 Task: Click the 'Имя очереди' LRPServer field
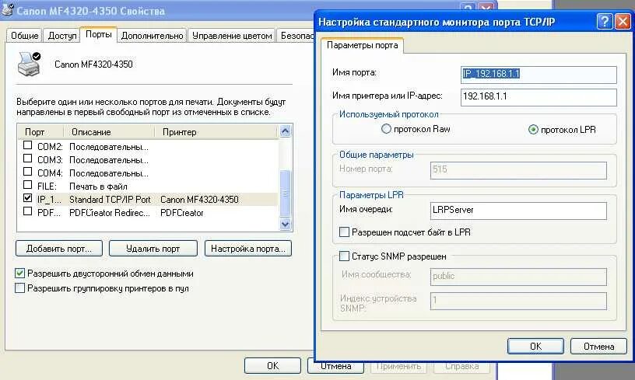pos(518,211)
